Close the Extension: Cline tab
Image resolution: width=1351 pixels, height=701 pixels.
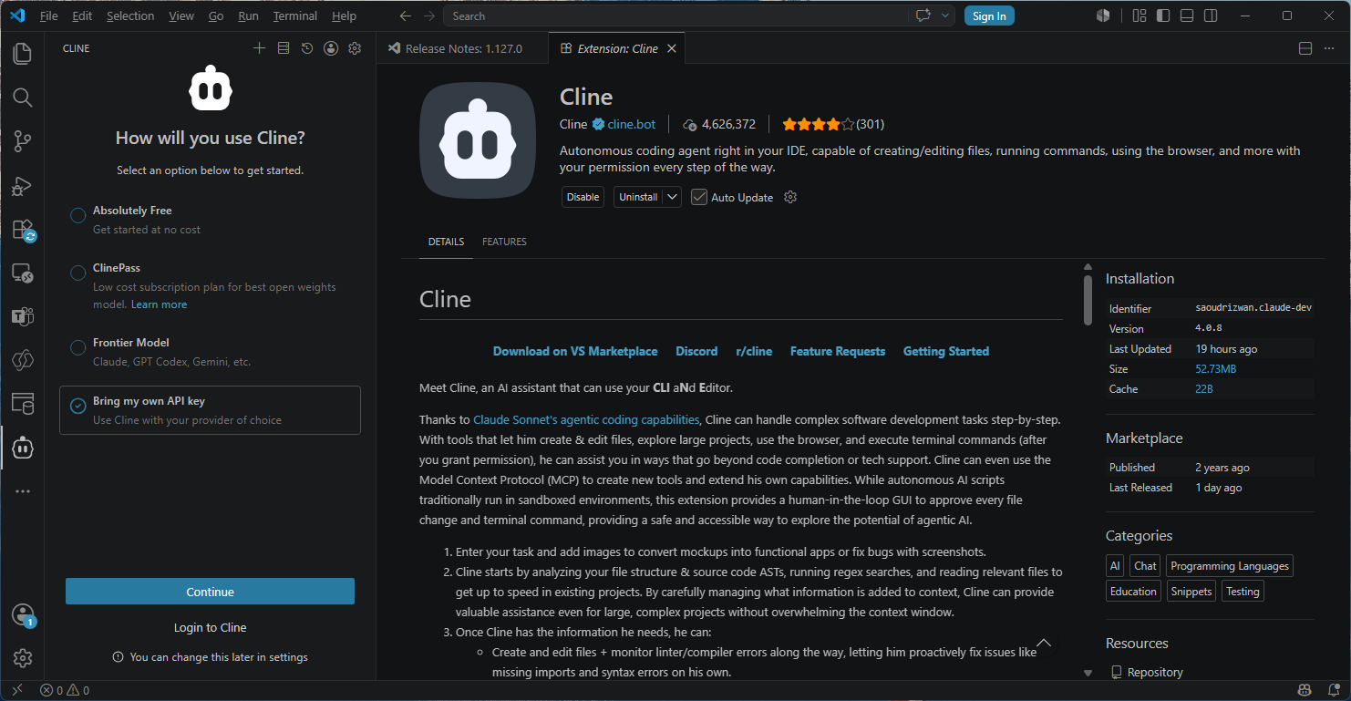pyautogui.click(x=672, y=48)
